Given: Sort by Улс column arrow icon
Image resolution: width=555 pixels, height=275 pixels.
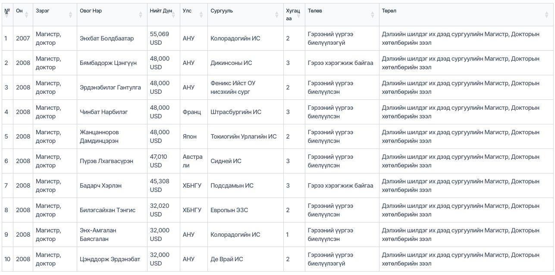Looking at the screenshot, I should (x=201, y=15).
